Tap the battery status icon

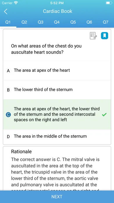[x=108, y=3]
